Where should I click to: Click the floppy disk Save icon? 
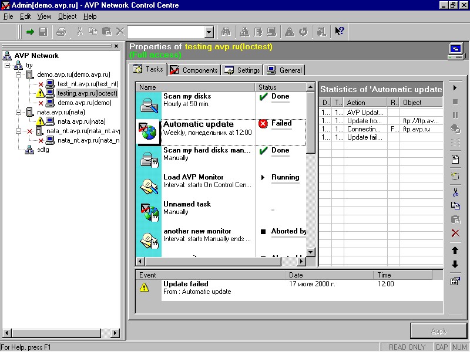point(43,32)
